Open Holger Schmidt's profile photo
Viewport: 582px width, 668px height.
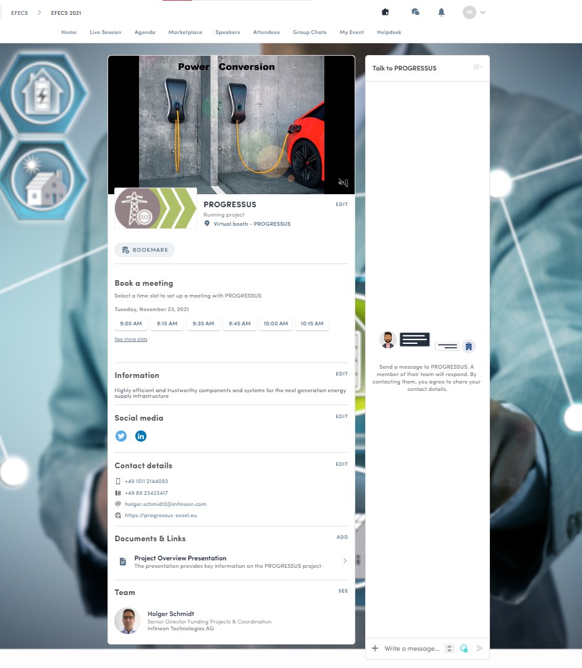pyautogui.click(x=127, y=621)
